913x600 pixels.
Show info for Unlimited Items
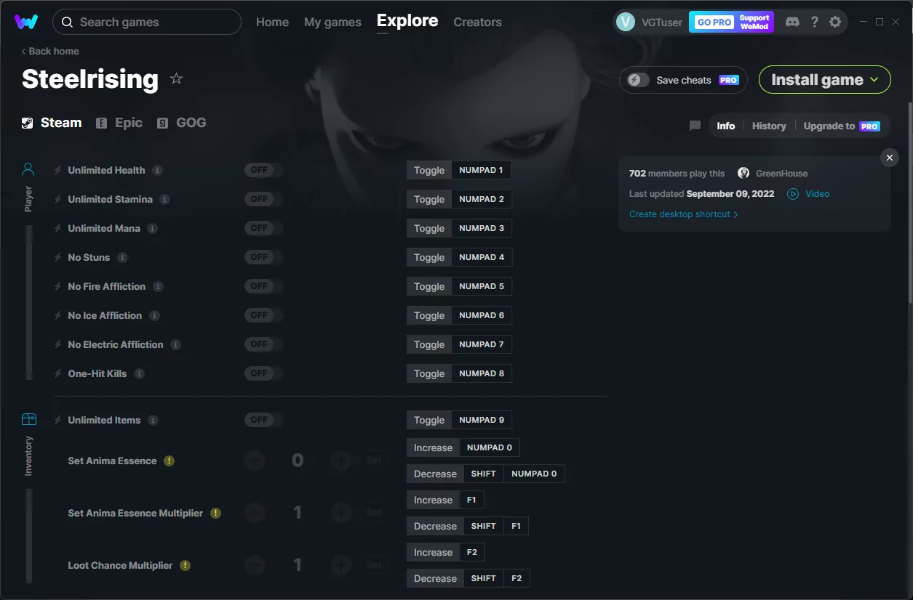(153, 420)
